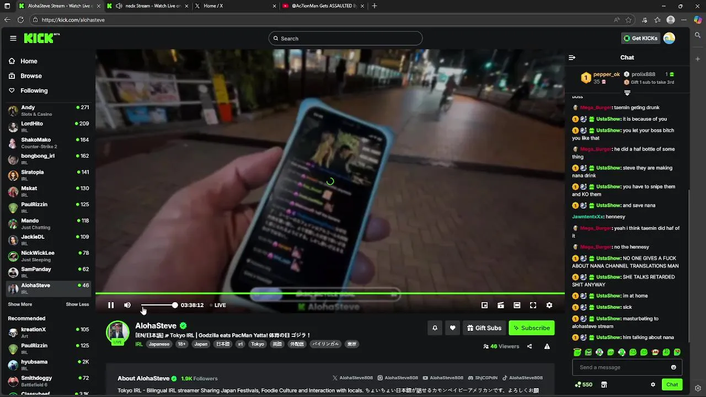Switch to the Ac7ionMan YouTube tab
706x397 pixels.
323,6
